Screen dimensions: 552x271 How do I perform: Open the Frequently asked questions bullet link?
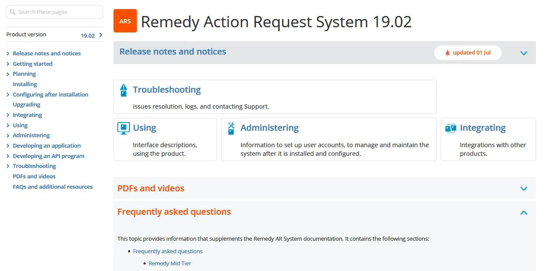[x=168, y=251]
